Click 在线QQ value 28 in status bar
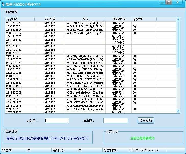186x154 pixels. click(x=80, y=150)
